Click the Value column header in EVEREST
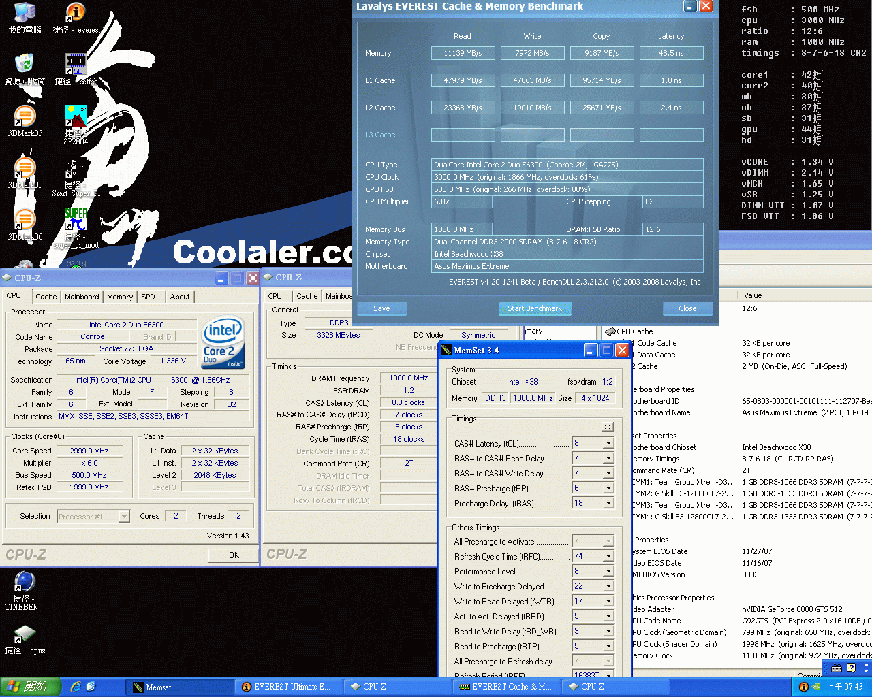Viewport: 872px width, 697px height. (x=804, y=295)
